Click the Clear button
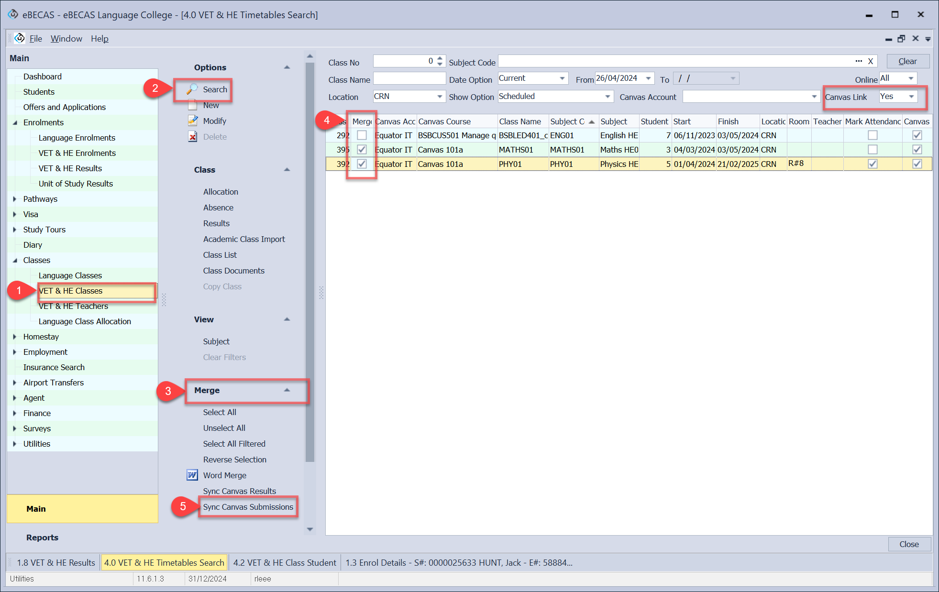The height and width of the screenshot is (592, 939). [x=907, y=61]
